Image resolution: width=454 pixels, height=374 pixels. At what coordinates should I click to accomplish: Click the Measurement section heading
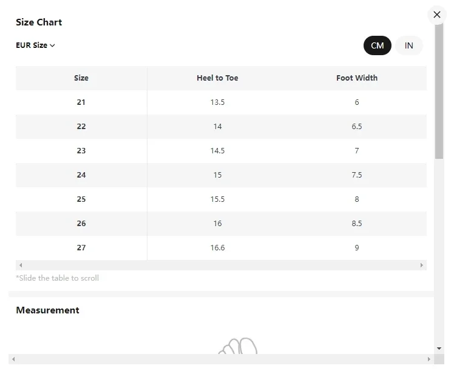pos(47,310)
